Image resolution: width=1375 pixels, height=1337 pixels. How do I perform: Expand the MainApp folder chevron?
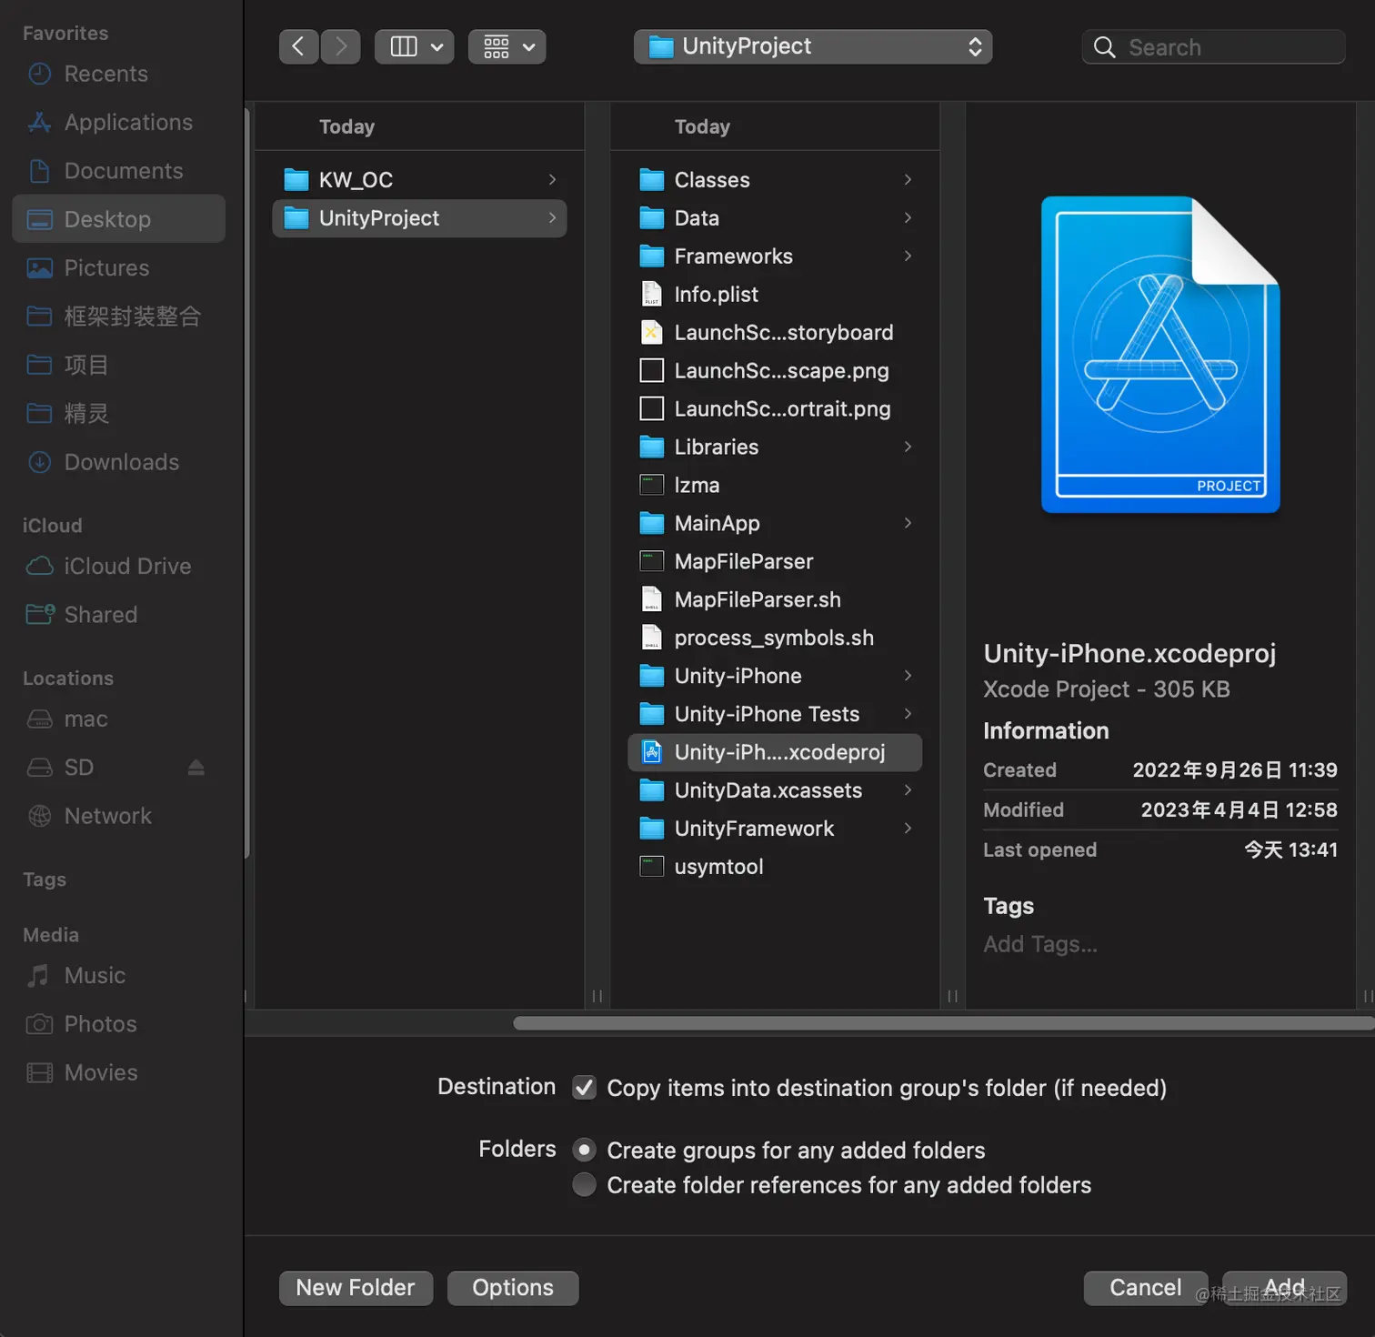pyautogui.click(x=908, y=523)
